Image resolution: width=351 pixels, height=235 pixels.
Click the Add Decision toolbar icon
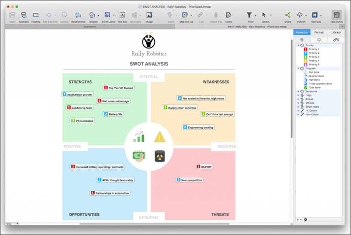coord(48,15)
